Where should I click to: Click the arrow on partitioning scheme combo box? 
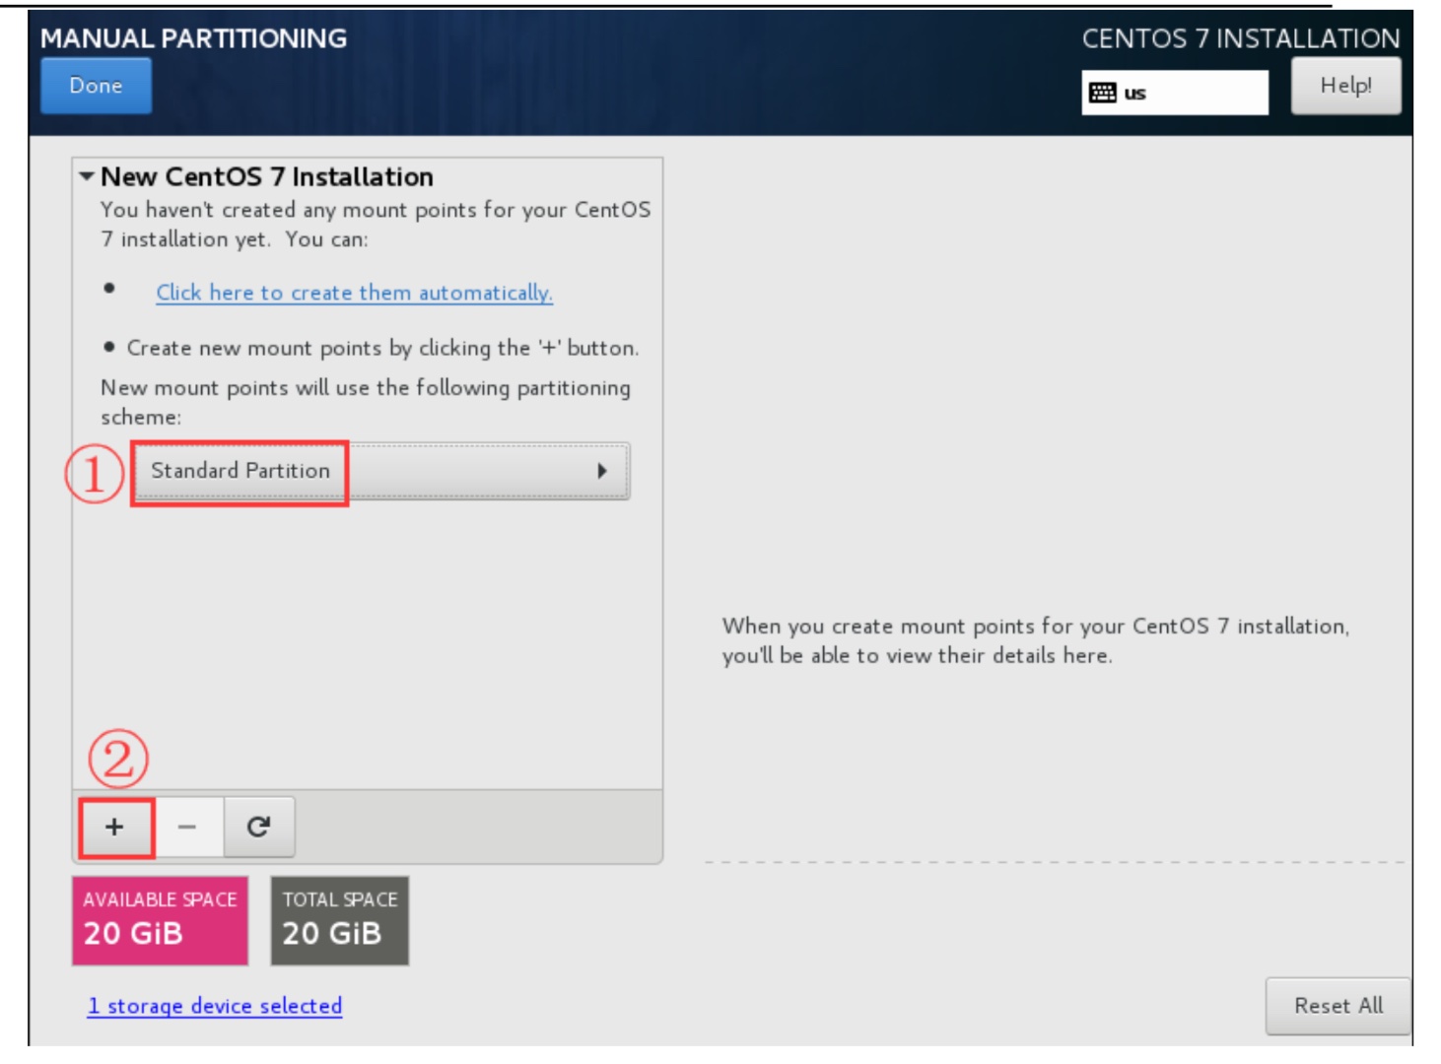tap(602, 471)
